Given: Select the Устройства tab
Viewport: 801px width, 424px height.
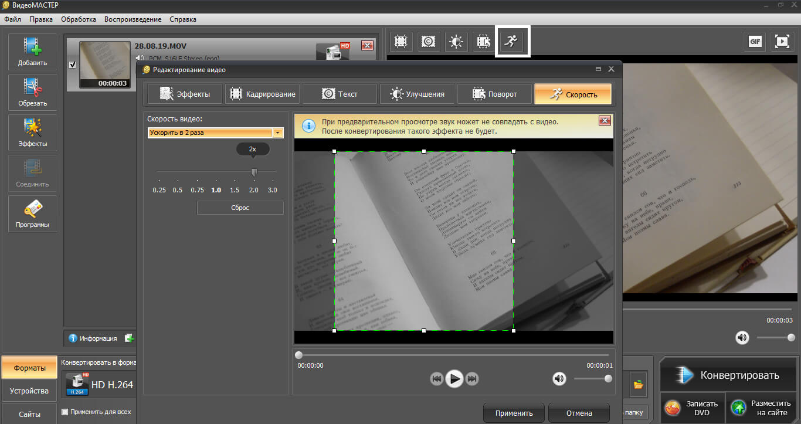Looking at the screenshot, I should tap(29, 391).
